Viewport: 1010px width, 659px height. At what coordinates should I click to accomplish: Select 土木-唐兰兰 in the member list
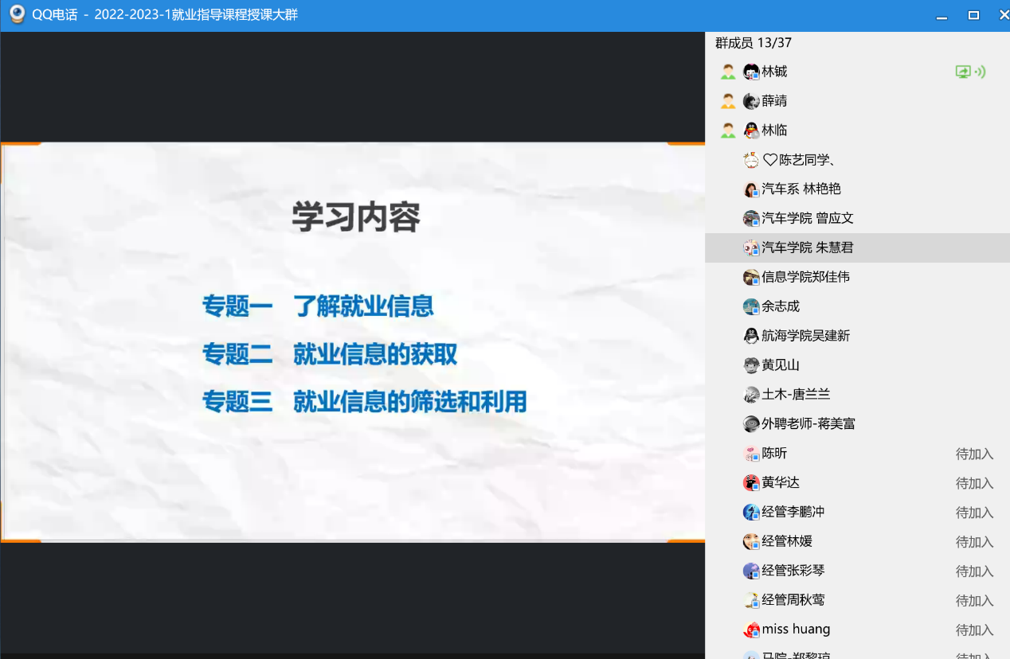point(796,394)
